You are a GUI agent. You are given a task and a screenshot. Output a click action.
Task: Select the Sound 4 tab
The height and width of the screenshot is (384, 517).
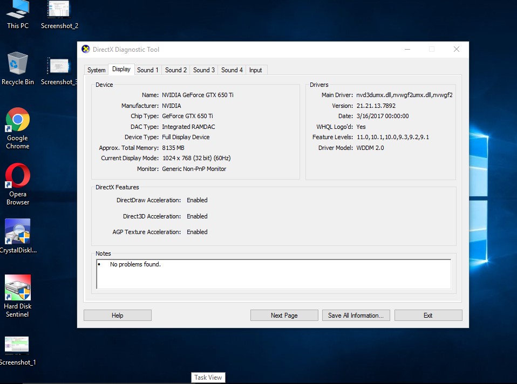click(x=232, y=70)
